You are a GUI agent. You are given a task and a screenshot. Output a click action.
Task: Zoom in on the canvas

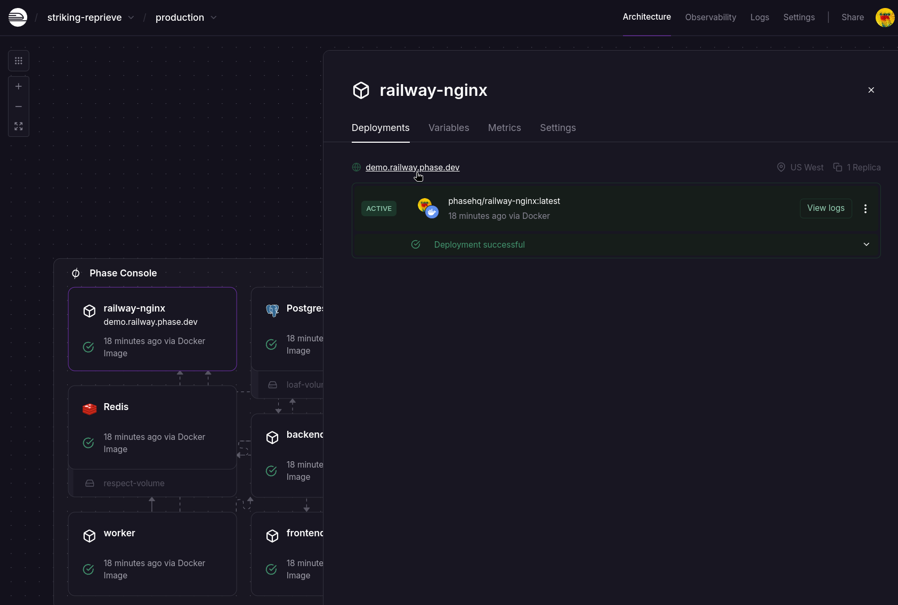point(19,86)
